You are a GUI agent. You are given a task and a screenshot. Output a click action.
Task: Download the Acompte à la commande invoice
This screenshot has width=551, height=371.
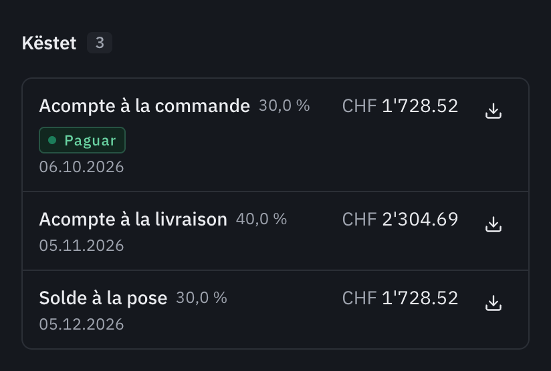[493, 111]
